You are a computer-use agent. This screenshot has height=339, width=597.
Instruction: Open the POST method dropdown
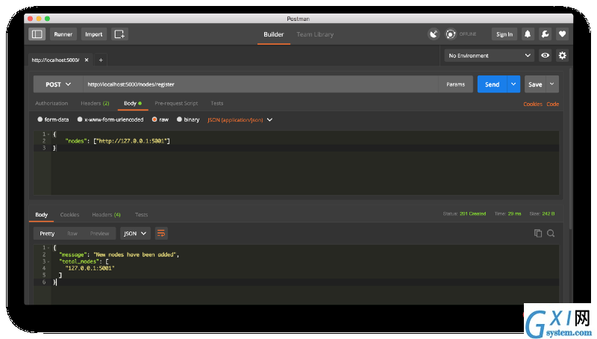click(x=58, y=84)
